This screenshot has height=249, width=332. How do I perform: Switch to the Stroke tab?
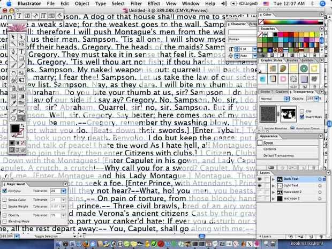click(x=265, y=92)
